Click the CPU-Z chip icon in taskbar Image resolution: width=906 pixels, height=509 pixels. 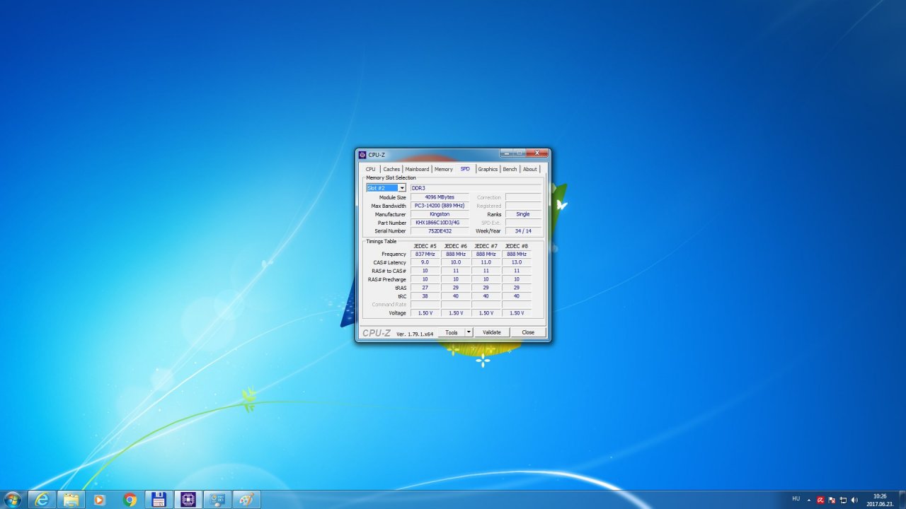[x=188, y=500]
